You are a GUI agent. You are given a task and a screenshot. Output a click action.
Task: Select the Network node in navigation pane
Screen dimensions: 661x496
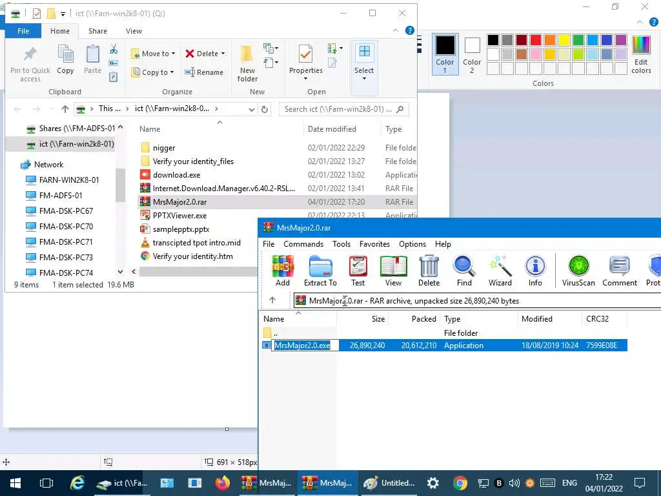(48, 165)
